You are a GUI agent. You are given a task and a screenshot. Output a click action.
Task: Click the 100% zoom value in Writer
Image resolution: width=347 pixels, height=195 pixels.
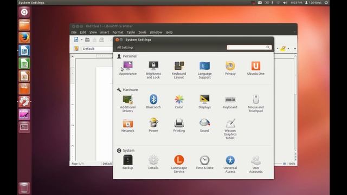[x=292, y=164]
